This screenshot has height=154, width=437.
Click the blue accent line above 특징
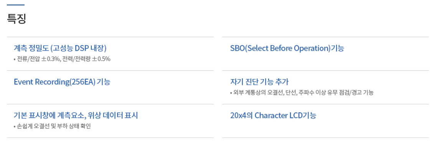[16, 5]
